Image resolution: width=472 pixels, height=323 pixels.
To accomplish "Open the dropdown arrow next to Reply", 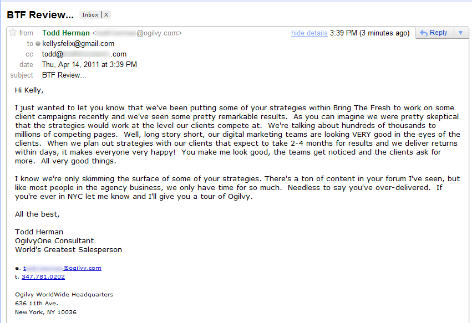I will [x=460, y=33].
